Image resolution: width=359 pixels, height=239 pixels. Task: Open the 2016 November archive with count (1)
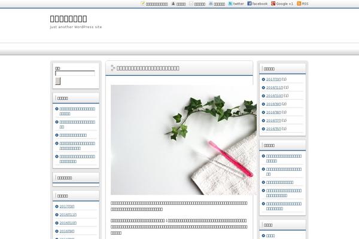coord(275,88)
